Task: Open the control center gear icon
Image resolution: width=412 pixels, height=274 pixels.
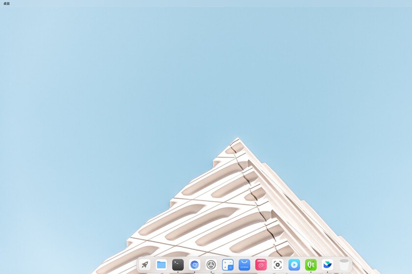Action: [x=211, y=265]
